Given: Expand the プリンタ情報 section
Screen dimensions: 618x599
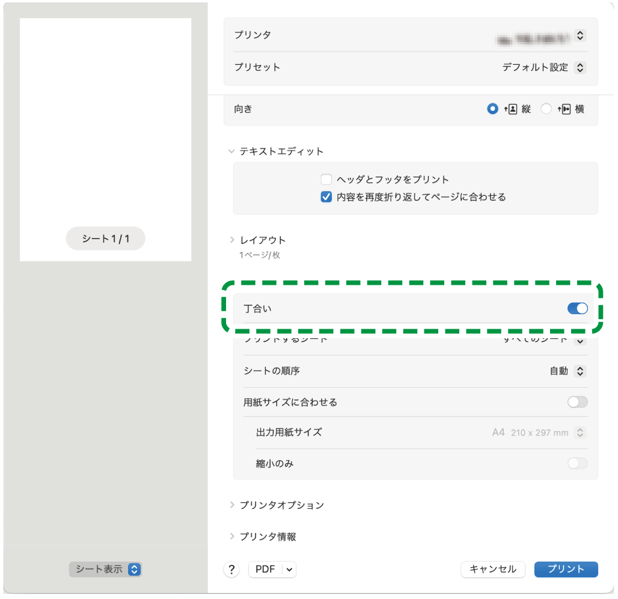Looking at the screenshot, I should pyautogui.click(x=232, y=537).
